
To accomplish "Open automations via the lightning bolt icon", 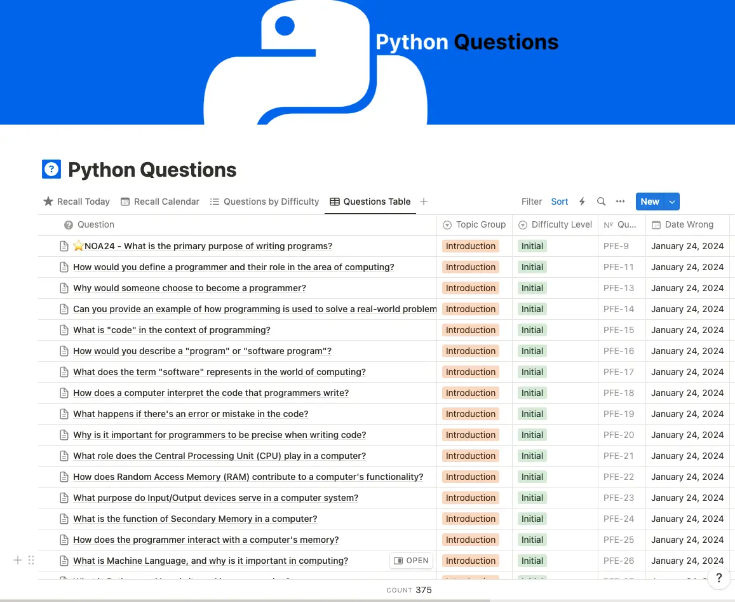I will (x=582, y=202).
